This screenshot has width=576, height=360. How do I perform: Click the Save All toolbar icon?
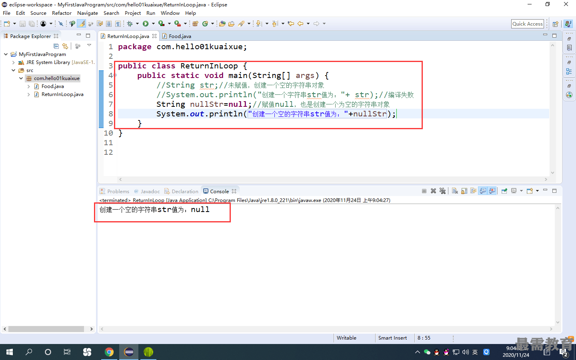click(32, 24)
